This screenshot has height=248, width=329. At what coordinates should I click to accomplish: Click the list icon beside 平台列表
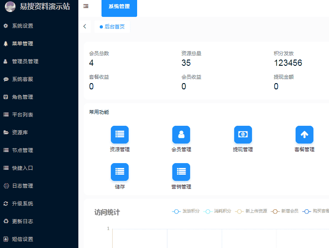click(x=6, y=115)
